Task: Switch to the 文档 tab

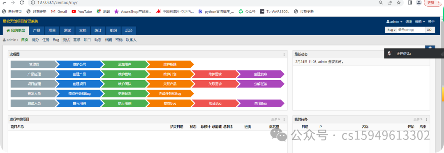Action: (83, 30)
